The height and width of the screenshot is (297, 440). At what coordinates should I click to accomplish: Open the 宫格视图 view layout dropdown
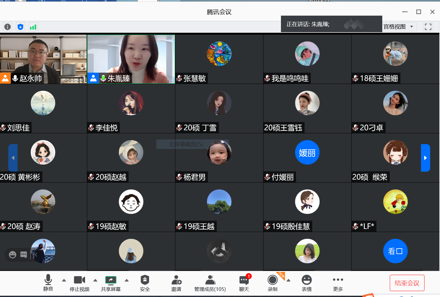pyautogui.click(x=399, y=27)
